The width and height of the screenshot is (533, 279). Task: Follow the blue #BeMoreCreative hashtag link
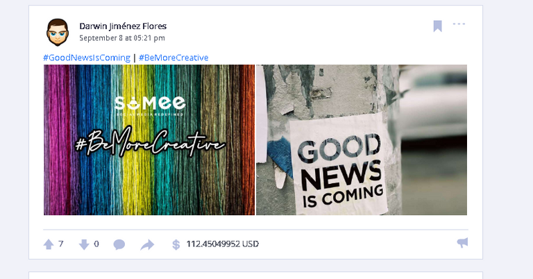click(174, 58)
